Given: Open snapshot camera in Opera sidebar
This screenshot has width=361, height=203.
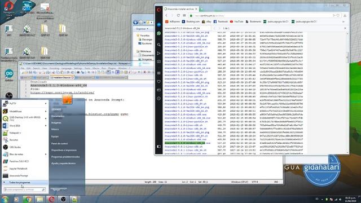Looking at the screenshot, I should (x=159, y=61).
